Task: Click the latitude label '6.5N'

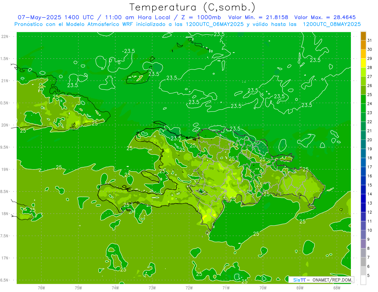Action: (x=4, y=280)
